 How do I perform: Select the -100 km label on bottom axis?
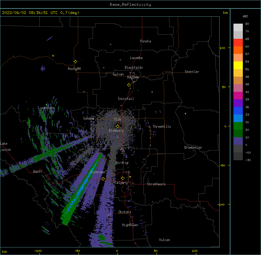point(38,251)
